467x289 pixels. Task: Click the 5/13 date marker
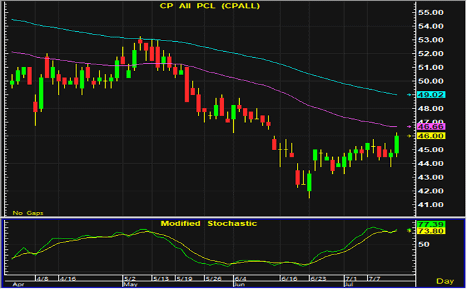(161, 279)
